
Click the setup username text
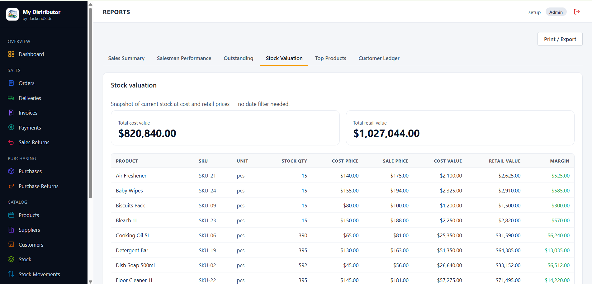[x=534, y=12]
